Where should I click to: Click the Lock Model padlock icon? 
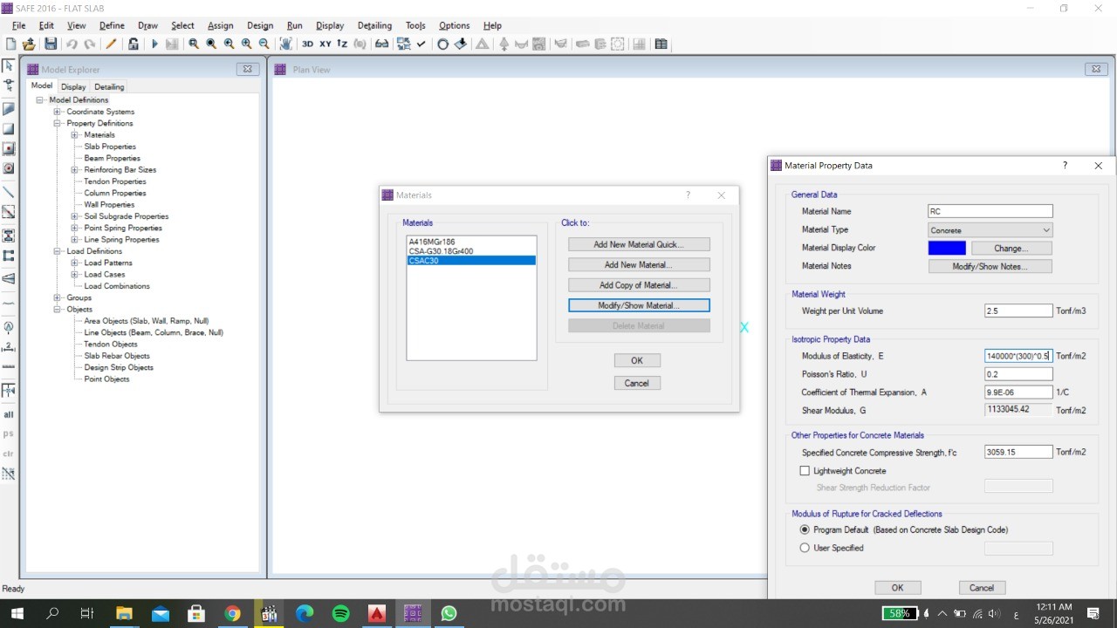click(134, 44)
